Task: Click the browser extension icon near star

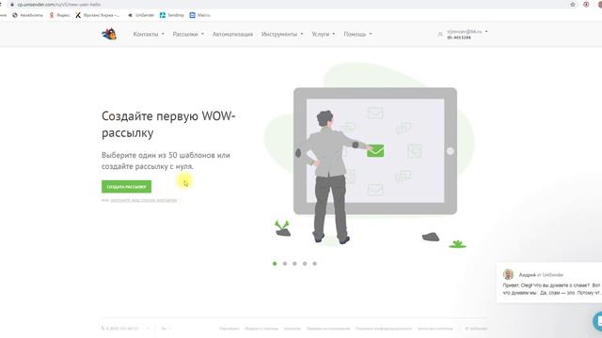Action: 586,5
